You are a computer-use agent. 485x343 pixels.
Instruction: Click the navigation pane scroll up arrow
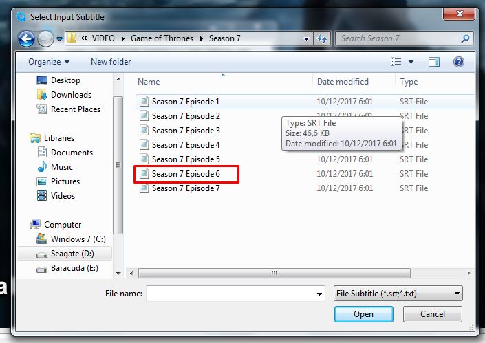(118, 80)
